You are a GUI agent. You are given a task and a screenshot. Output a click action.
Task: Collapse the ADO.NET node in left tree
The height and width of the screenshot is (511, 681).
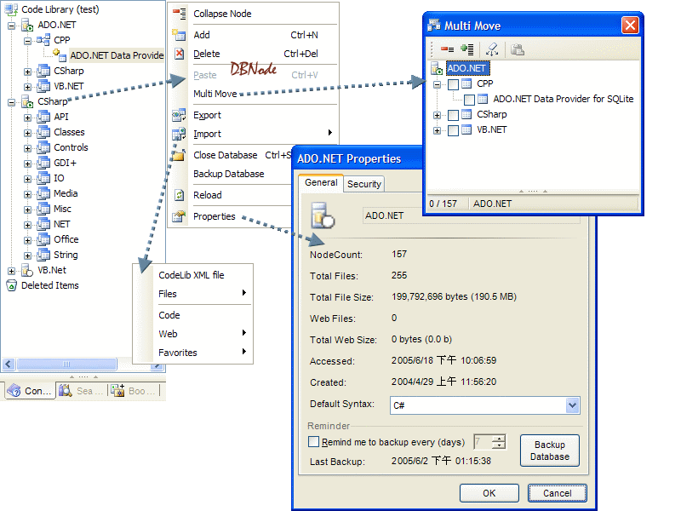coord(11,26)
